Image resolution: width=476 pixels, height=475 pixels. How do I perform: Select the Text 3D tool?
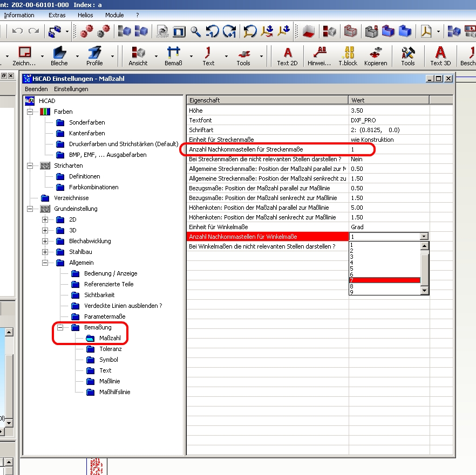[440, 56]
